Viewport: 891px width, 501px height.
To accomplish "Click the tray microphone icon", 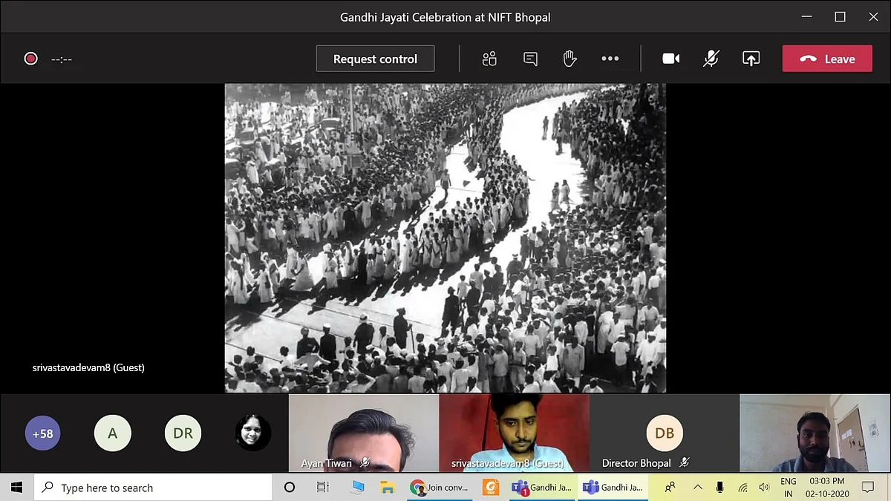I will pos(719,488).
